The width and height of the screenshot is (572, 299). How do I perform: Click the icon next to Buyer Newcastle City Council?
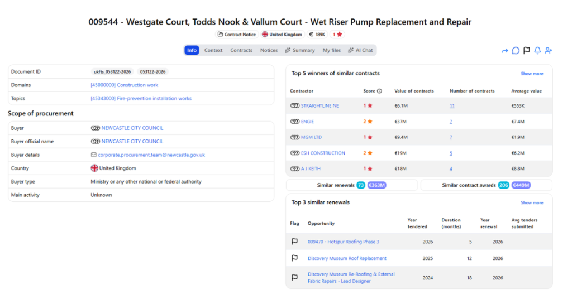click(95, 128)
